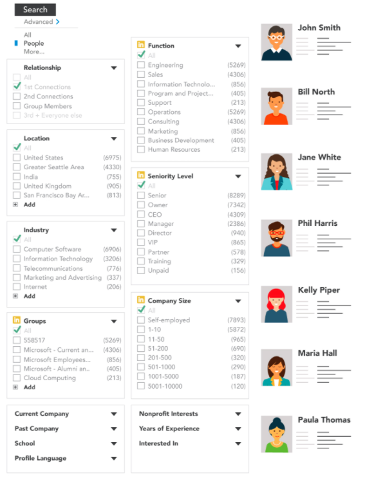
Task: Collapse the Function filter arrow
Action: (x=238, y=46)
